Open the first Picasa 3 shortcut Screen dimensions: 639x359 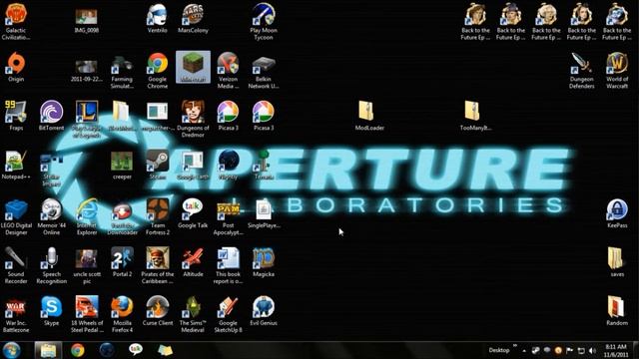point(228,116)
